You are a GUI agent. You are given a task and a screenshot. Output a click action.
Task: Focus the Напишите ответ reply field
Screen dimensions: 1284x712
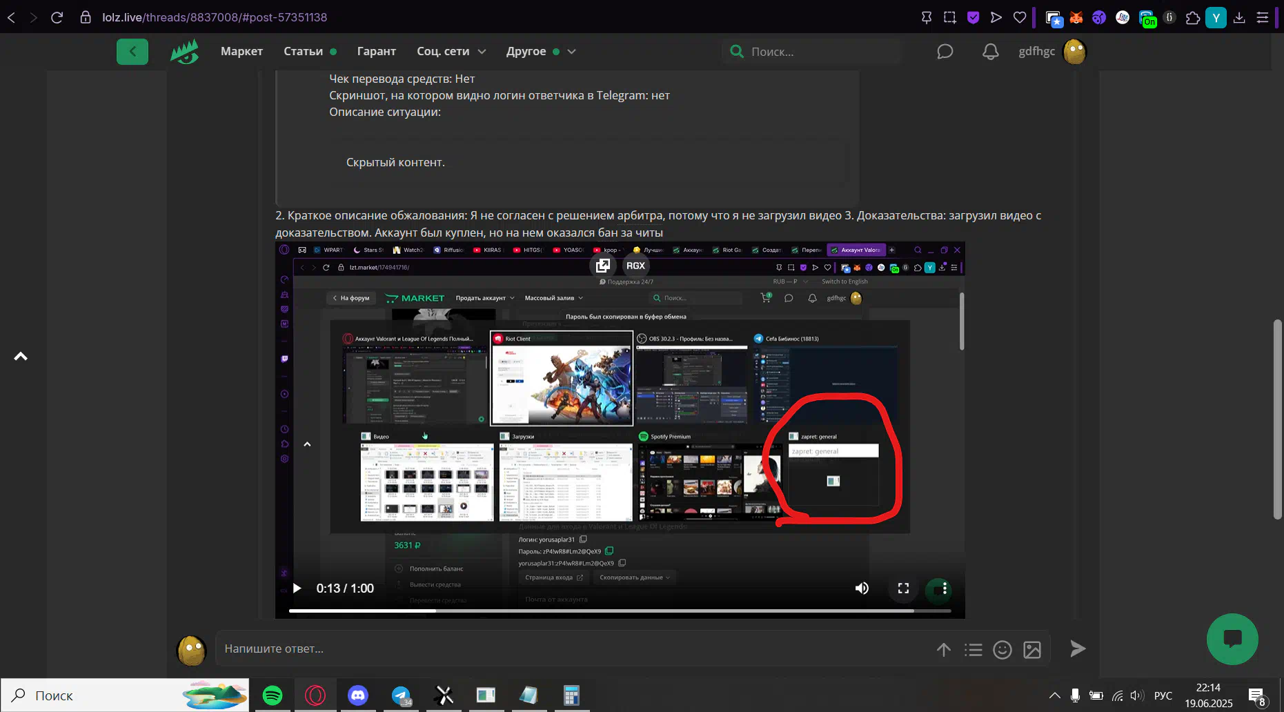pyautogui.click(x=573, y=649)
